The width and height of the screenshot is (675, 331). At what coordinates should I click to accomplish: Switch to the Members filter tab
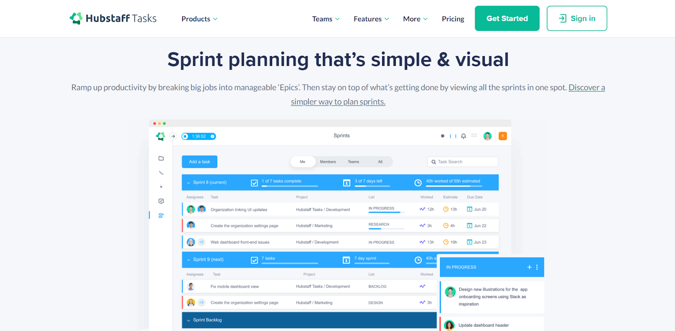tap(328, 162)
